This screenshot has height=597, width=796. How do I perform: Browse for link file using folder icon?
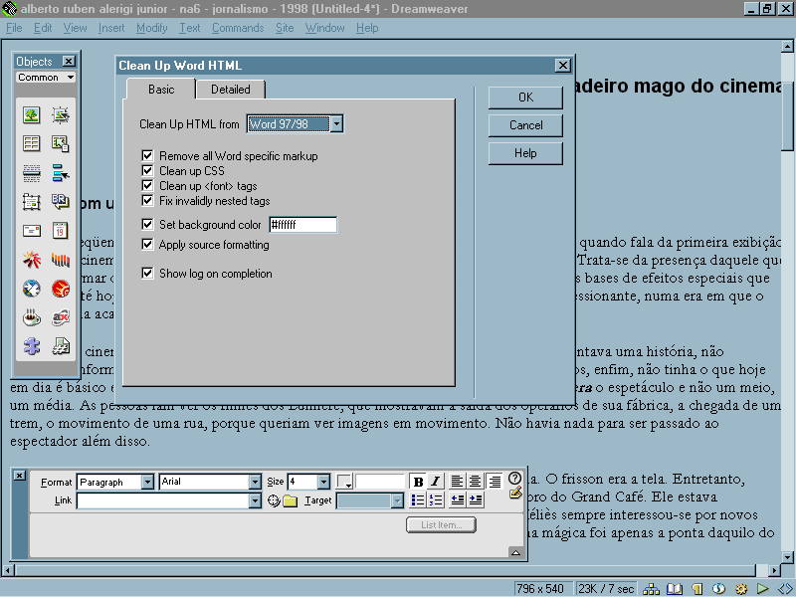tap(290, 500)
